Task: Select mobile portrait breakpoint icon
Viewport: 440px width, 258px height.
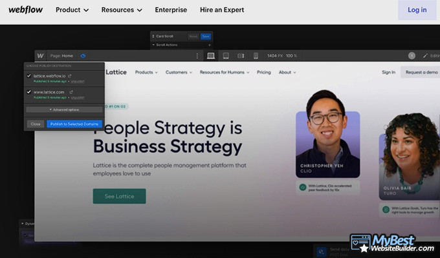Action: tap(256, 56)
